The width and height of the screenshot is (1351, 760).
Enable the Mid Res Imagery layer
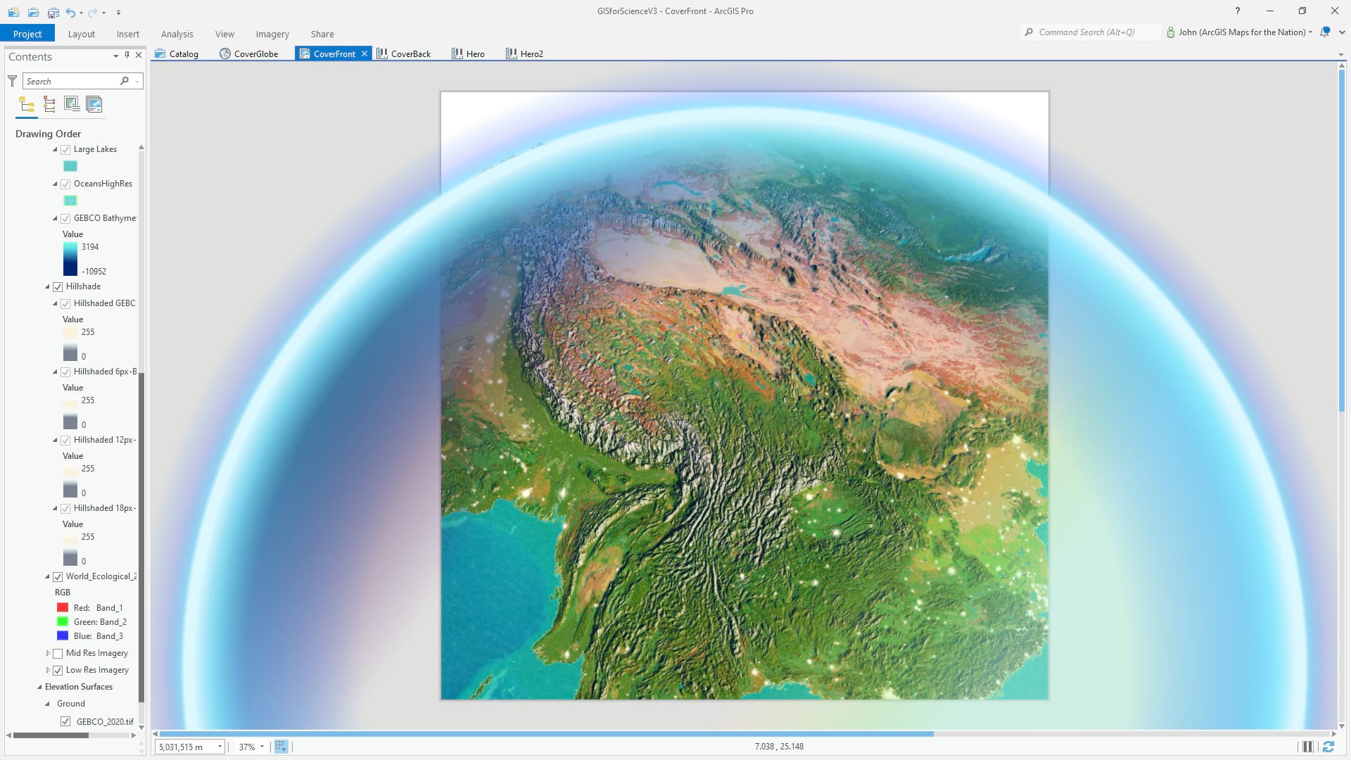click(58, 653)
